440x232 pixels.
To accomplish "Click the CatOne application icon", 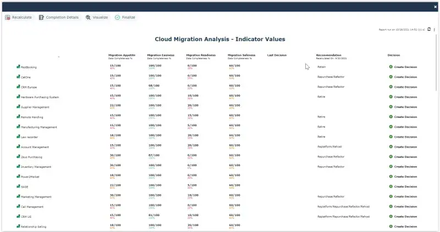I will (x=18, y=77).
